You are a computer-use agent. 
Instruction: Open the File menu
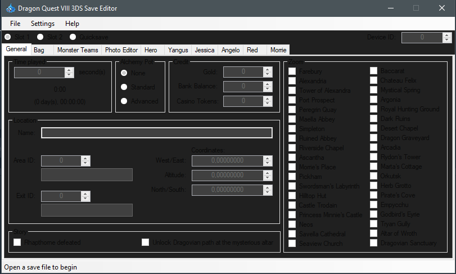[15, 24]
